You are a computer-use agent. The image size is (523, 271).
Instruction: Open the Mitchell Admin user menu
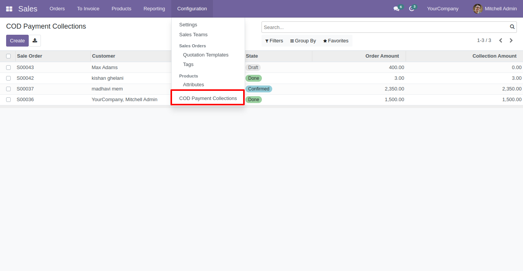click(x=495, y=9)
